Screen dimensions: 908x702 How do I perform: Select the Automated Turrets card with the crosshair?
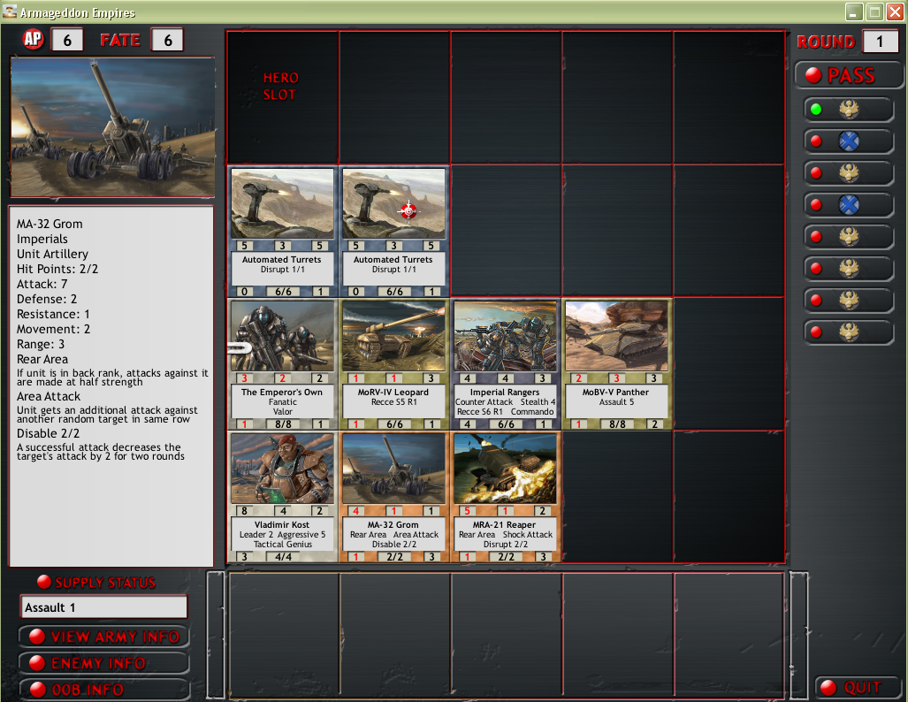coord(393,232)
